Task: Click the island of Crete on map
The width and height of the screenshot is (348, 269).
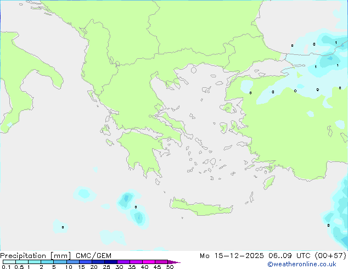Action: 201,207
